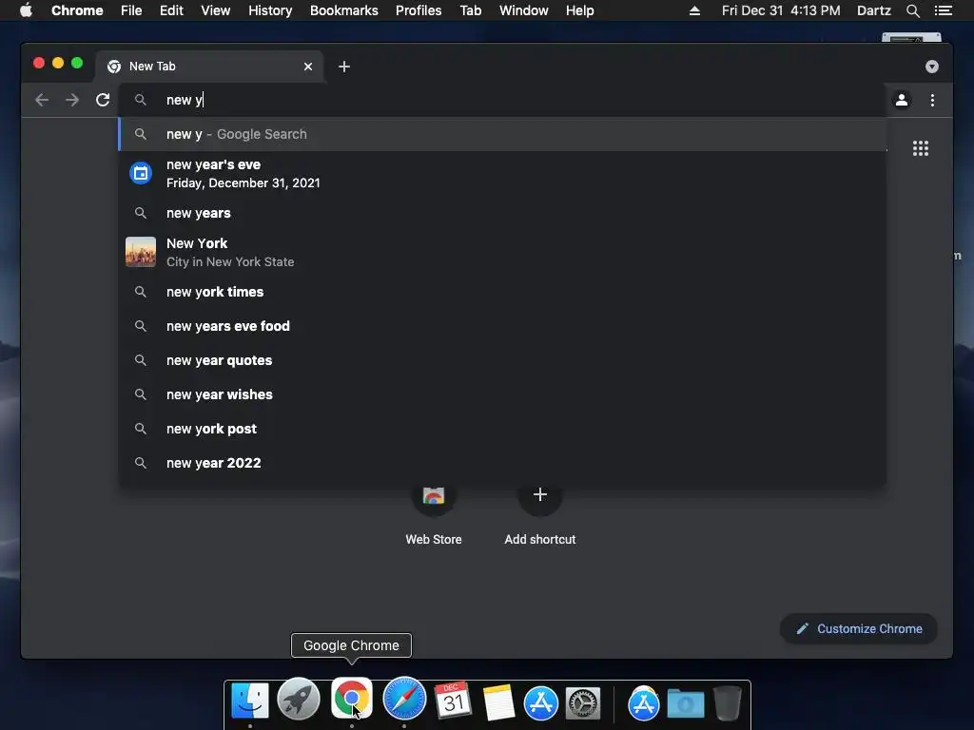The image size is (974, 730).
Task: Select the New York city suggestion
Action: [x=502, y=252]
